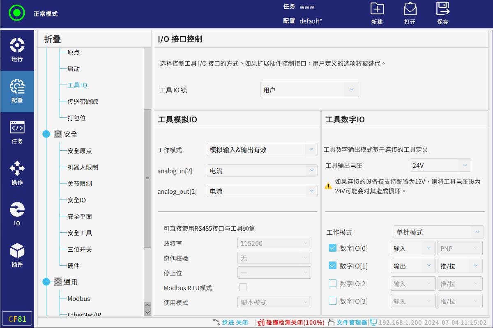493x328 pixels.
Task: Enable the 数字IO[2] checkbox
Action: click(x=333, y=283)
